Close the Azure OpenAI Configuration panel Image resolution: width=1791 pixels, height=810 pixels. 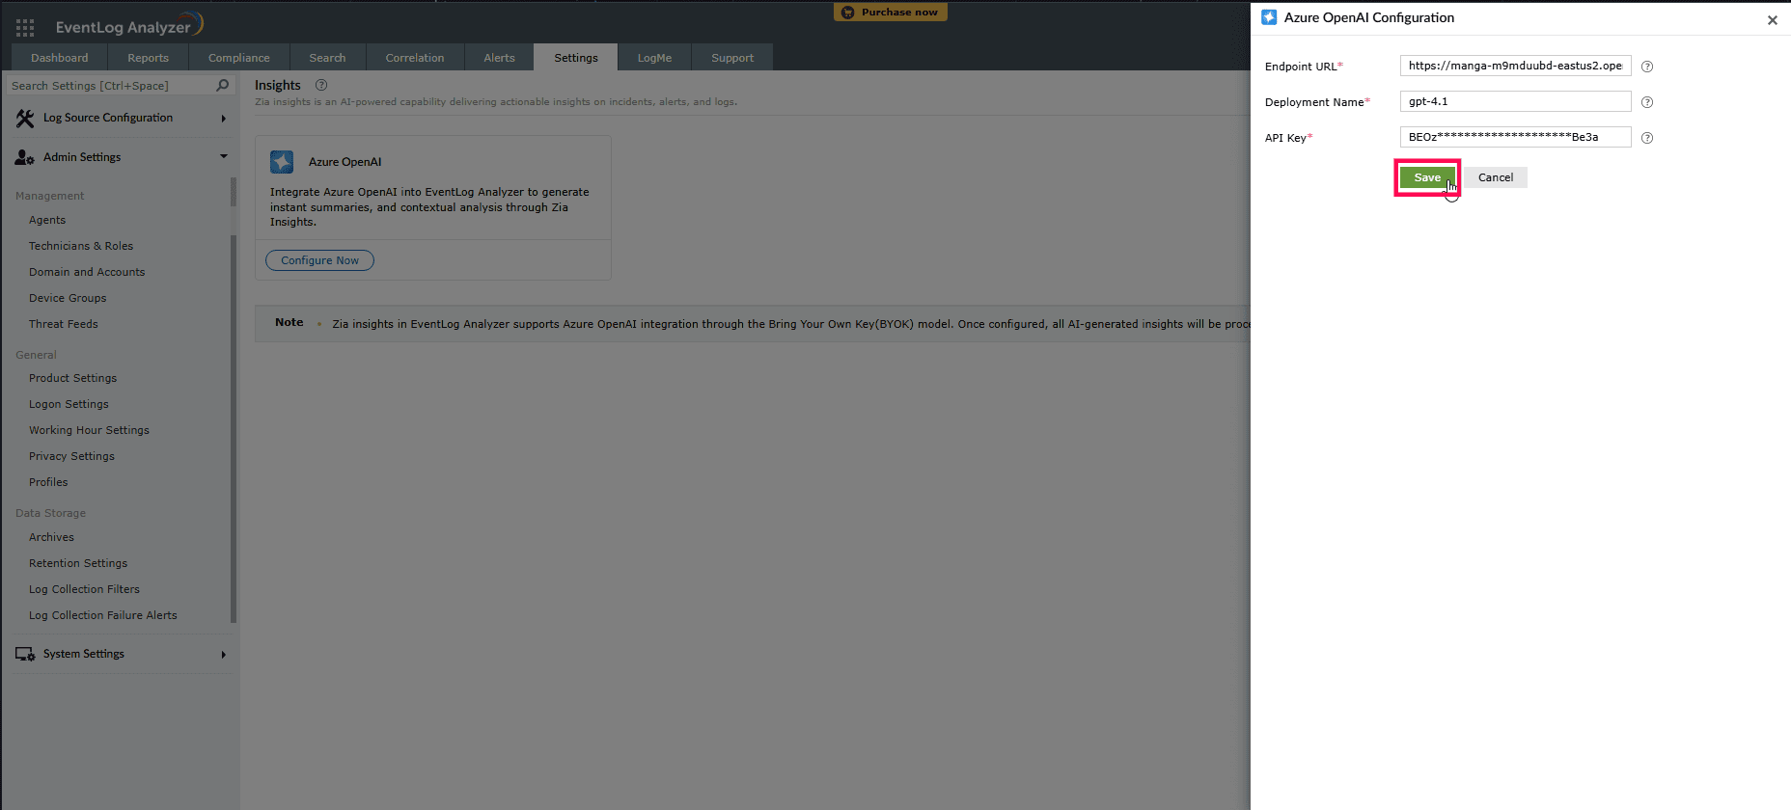pyautogui.click(x=1772, y=20)
